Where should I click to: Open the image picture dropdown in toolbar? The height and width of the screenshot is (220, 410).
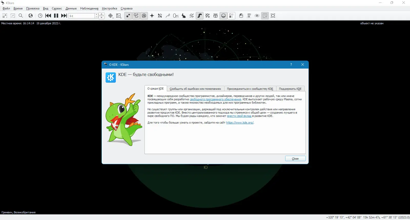pos(119,16)
